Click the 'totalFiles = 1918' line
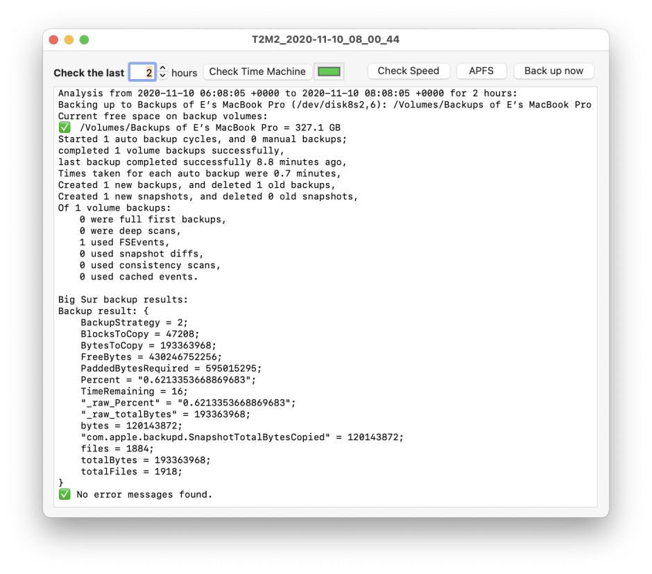 pos(131,471)
